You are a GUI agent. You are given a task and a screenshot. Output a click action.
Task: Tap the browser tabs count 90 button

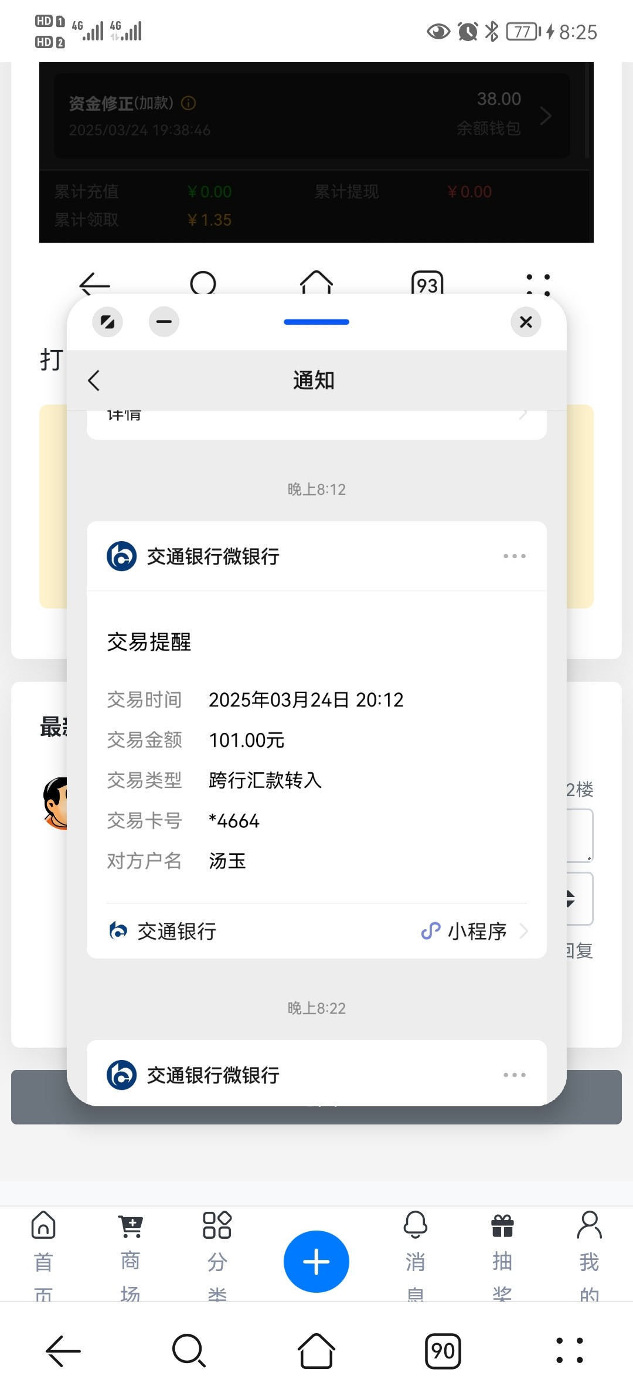(x=443, y=1351)
